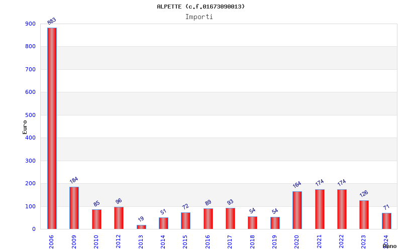Click the 2021 bar
The image size is (402, 251).
tap(320, 209)
